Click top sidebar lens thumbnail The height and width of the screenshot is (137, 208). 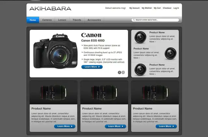[140, 37]
